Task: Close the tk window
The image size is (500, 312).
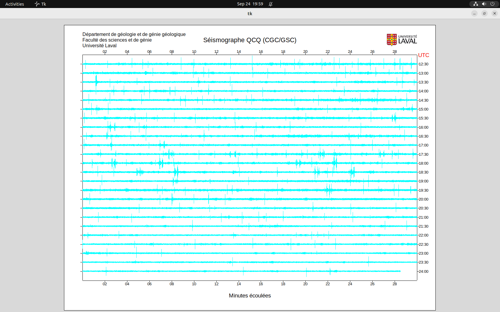Action: tap(495, 13)
